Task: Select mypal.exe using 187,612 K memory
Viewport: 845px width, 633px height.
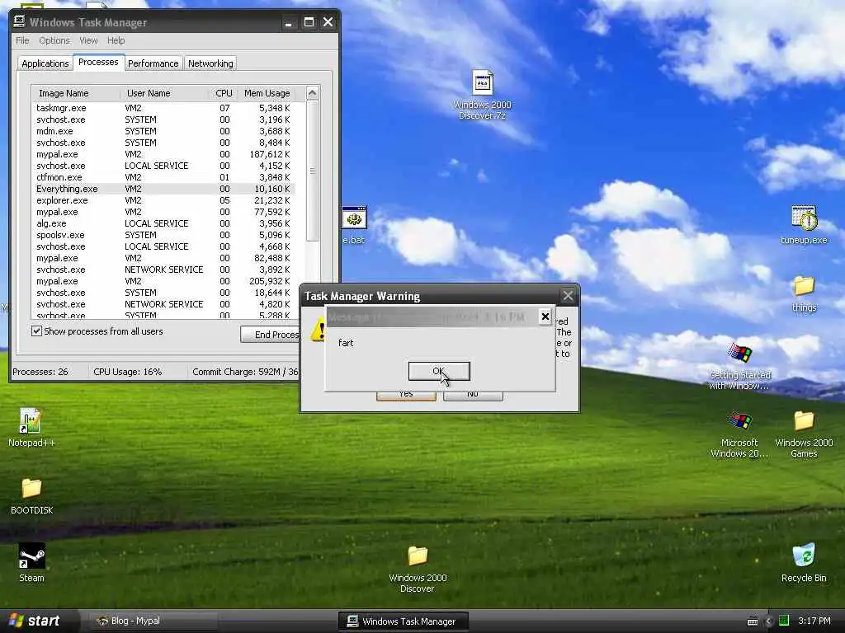Action: pos(163,154)
